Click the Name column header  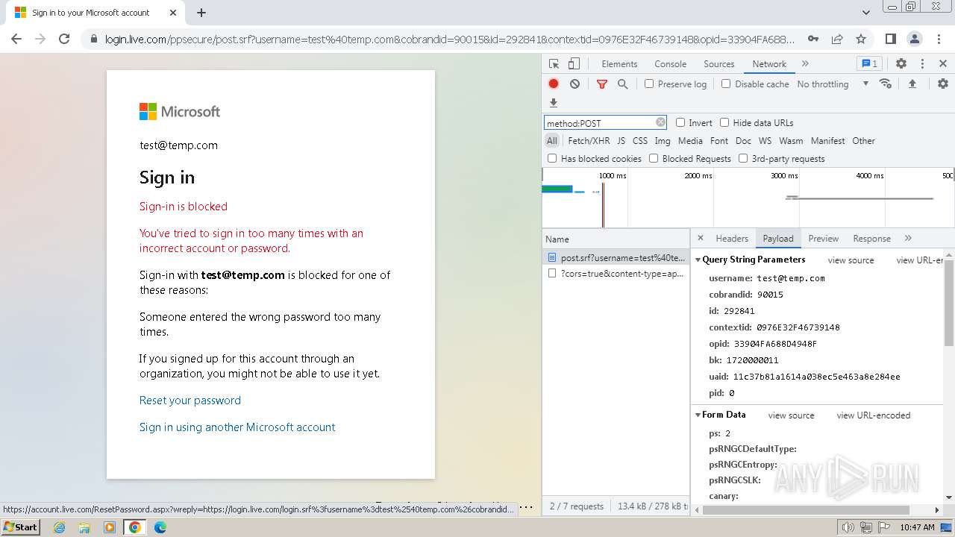coord(616,239)
